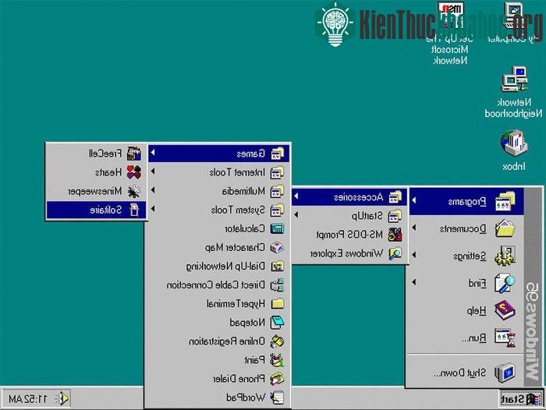Screen dimensions: 546x410
Task: Start Hearts from the Games menu
Action: point(97,172)
